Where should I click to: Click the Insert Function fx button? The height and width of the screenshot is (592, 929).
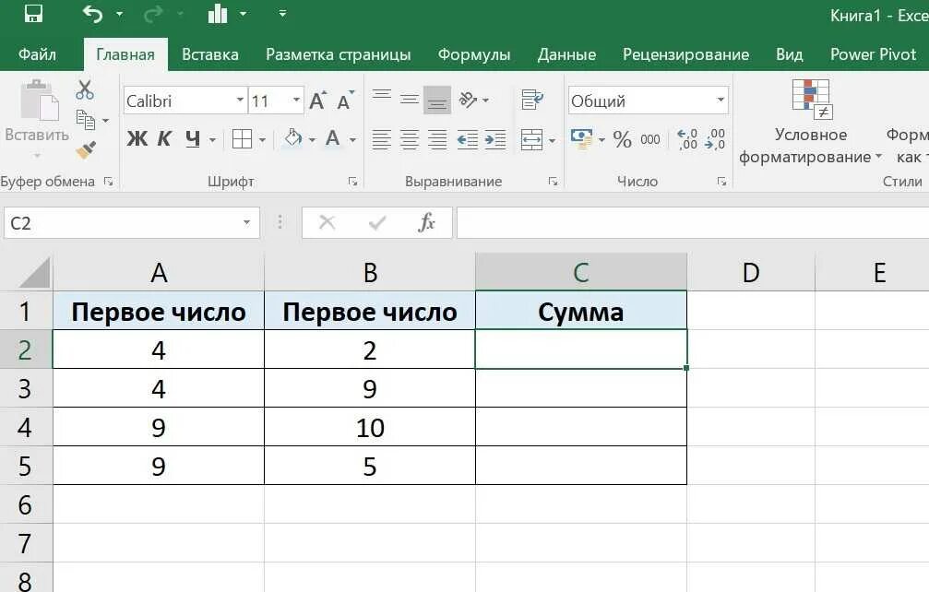tap(426, 222)
